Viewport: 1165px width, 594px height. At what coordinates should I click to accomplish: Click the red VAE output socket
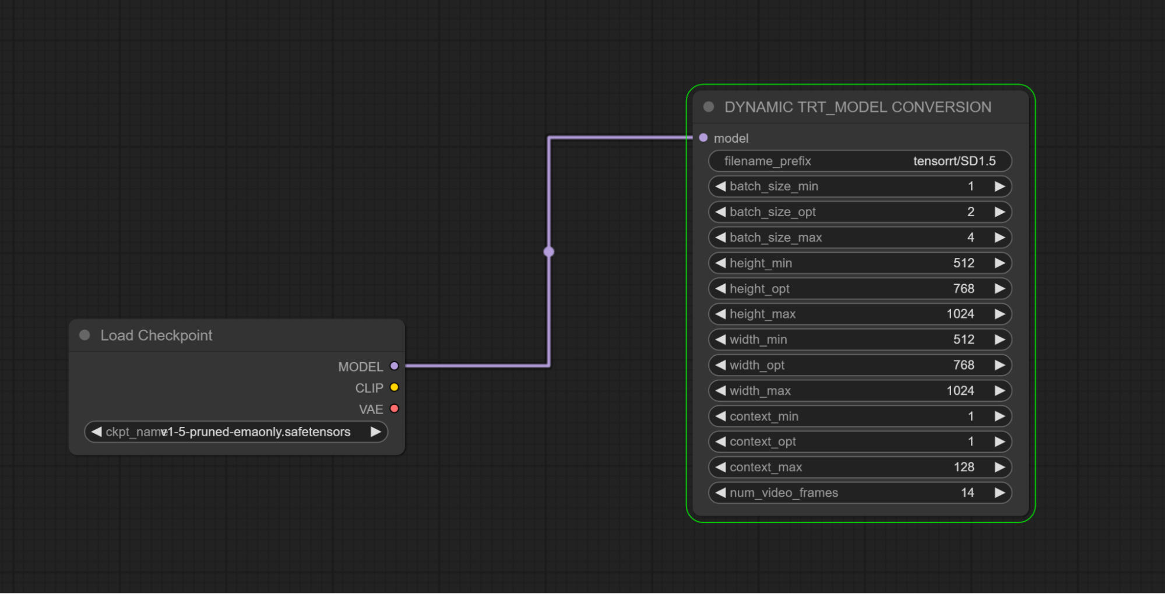395,409
